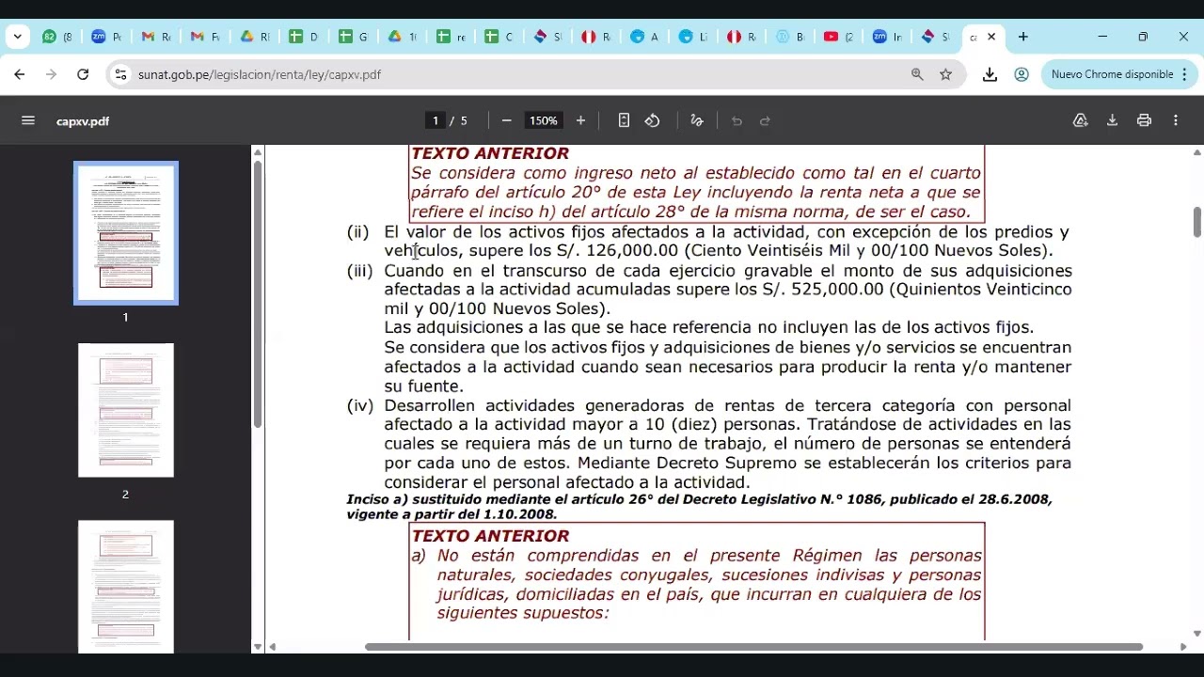Switch to the first Gmail tab
Screen dimensions: 1204x677
click(x=155, y=37)
